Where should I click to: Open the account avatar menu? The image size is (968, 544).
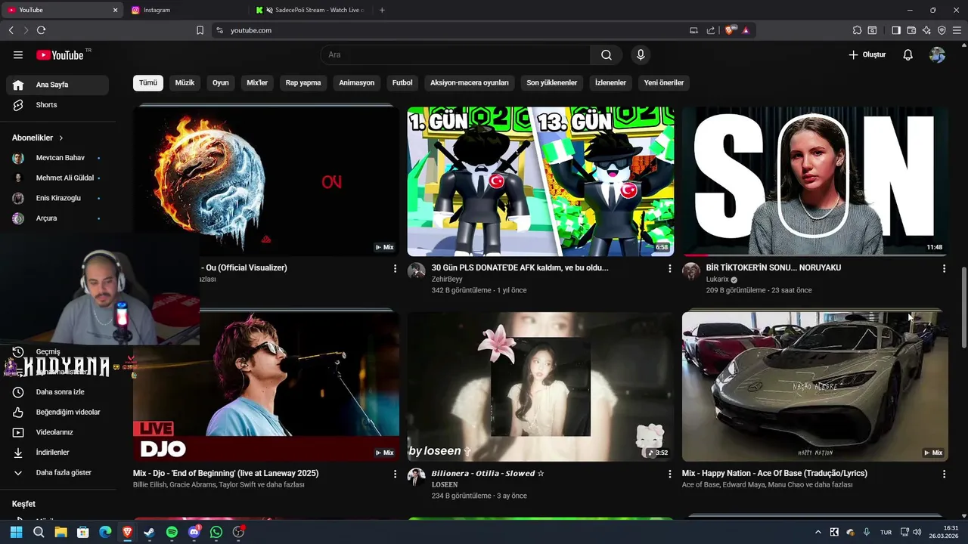[x=937, y=54]
